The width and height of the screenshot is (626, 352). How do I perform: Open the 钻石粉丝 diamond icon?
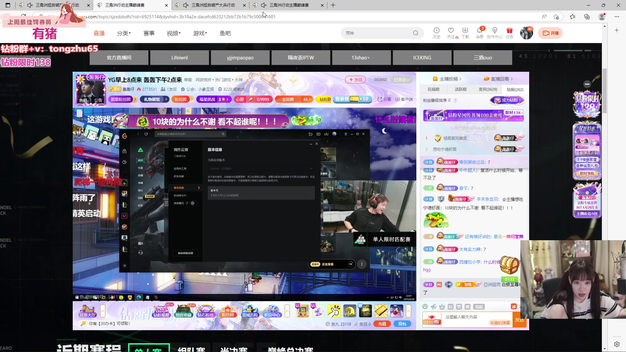pos(205,311)
